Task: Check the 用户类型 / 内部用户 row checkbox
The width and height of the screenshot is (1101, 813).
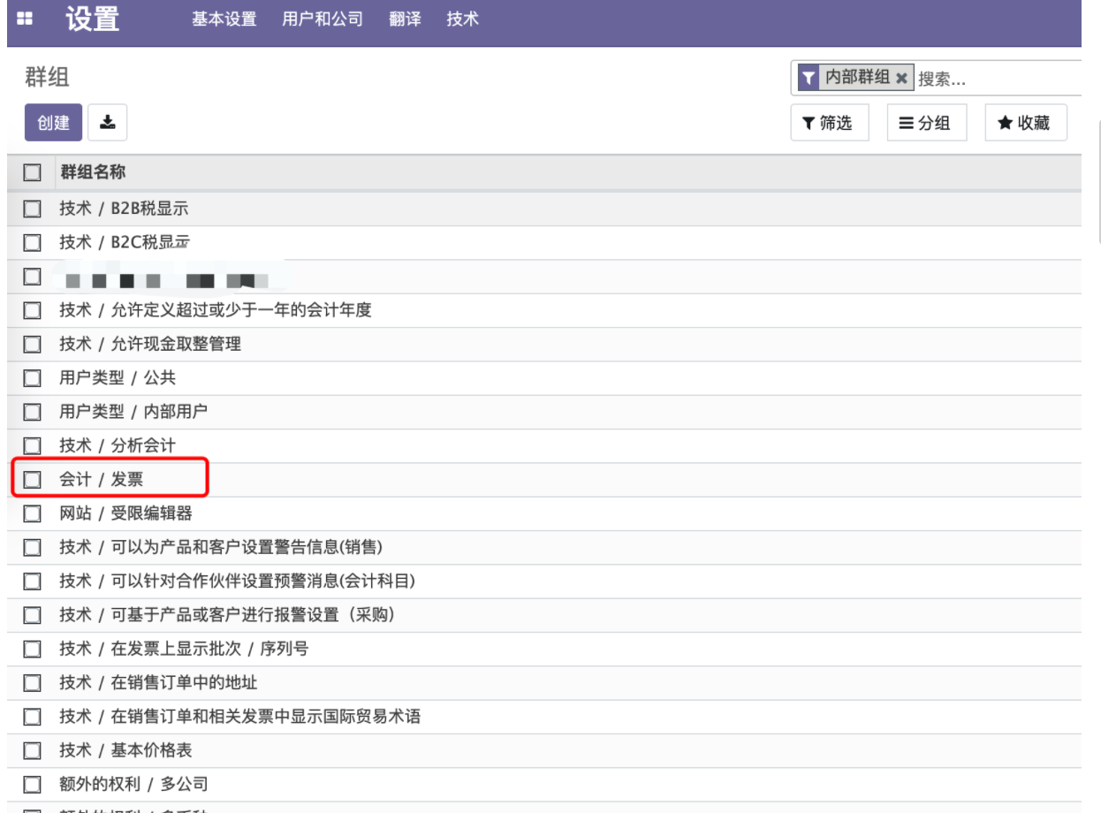Action: click(x=33, y=412)
